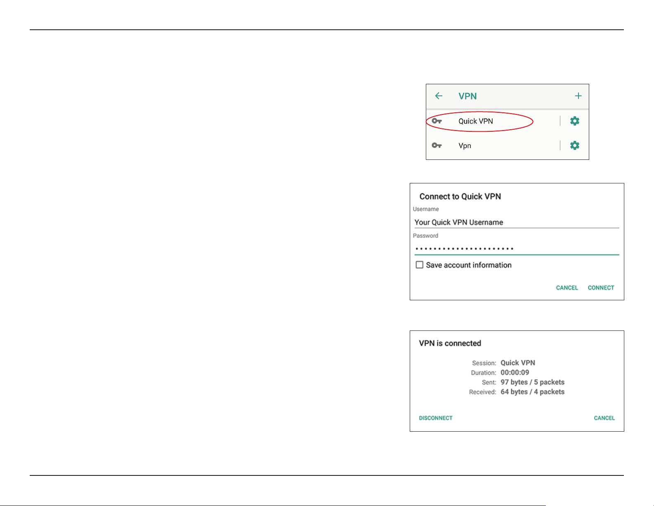Click the Password field in Connect dialog
The height and width of the screenshot is (506, 654).
517,249
